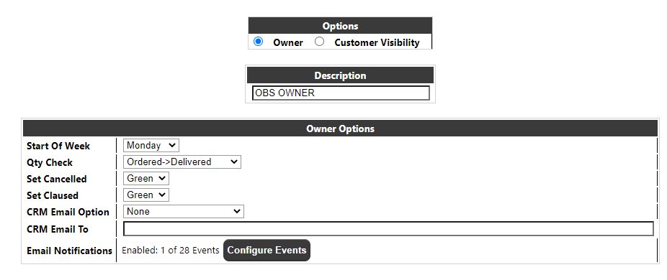Viewport: 667px width, 280px height.
Task: Open the Qty Check dropdown
Action: click(182, 162)
